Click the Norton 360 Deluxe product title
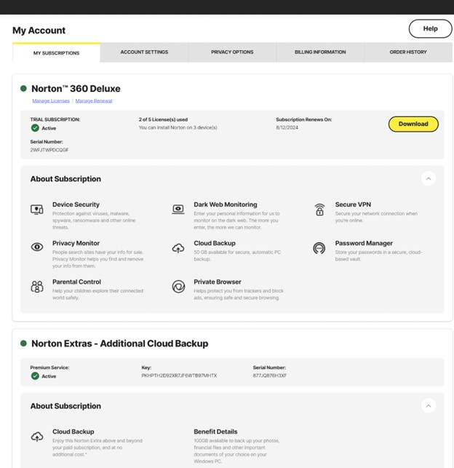Screen dimensions: 454x468 point(76,89)
